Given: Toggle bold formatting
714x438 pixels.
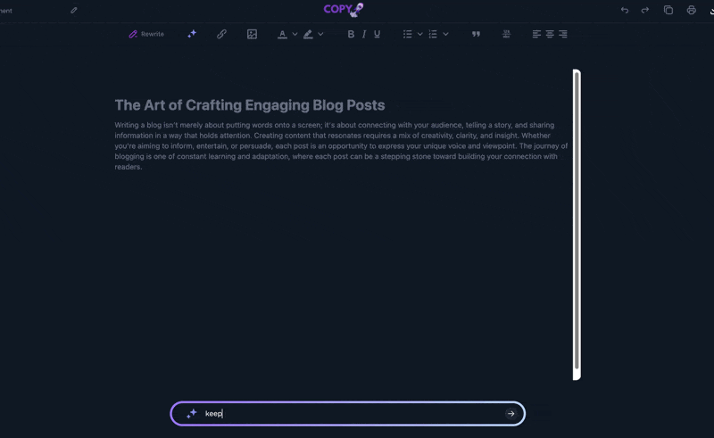Looking at the screenshot, I should click(351, 34).
